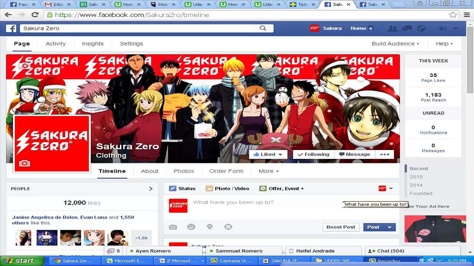The width and height of the screenshot is (474, 266).
Task: Open the More tab dropdown
Action: point(269,171)
